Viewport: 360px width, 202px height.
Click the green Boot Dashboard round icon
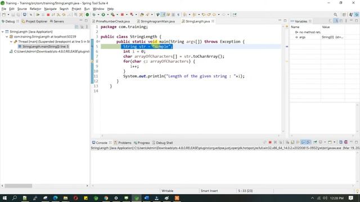[x=87, y=15]
